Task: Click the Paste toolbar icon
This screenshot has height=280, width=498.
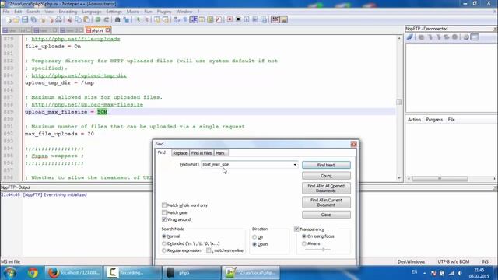Action: tap(86, 19)
